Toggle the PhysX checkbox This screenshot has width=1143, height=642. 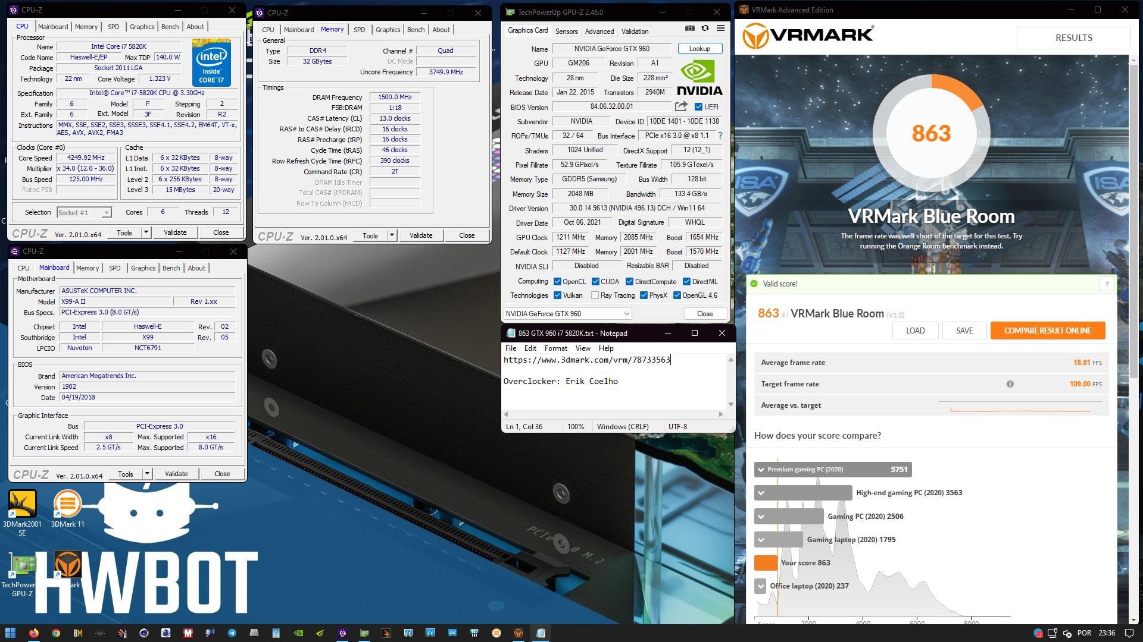click(x=644, y=295)
